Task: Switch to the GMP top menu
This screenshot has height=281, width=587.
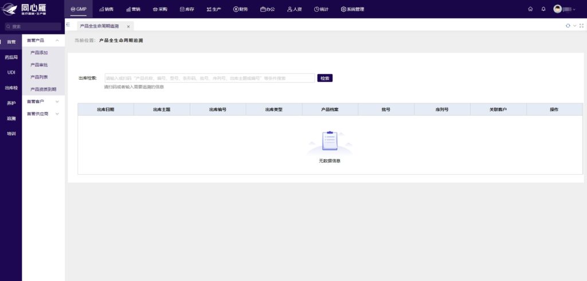Action: point(78,9)
